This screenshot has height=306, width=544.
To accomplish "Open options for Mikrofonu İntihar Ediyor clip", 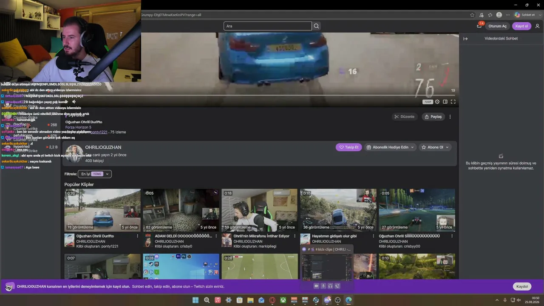I will click(295, 236).
